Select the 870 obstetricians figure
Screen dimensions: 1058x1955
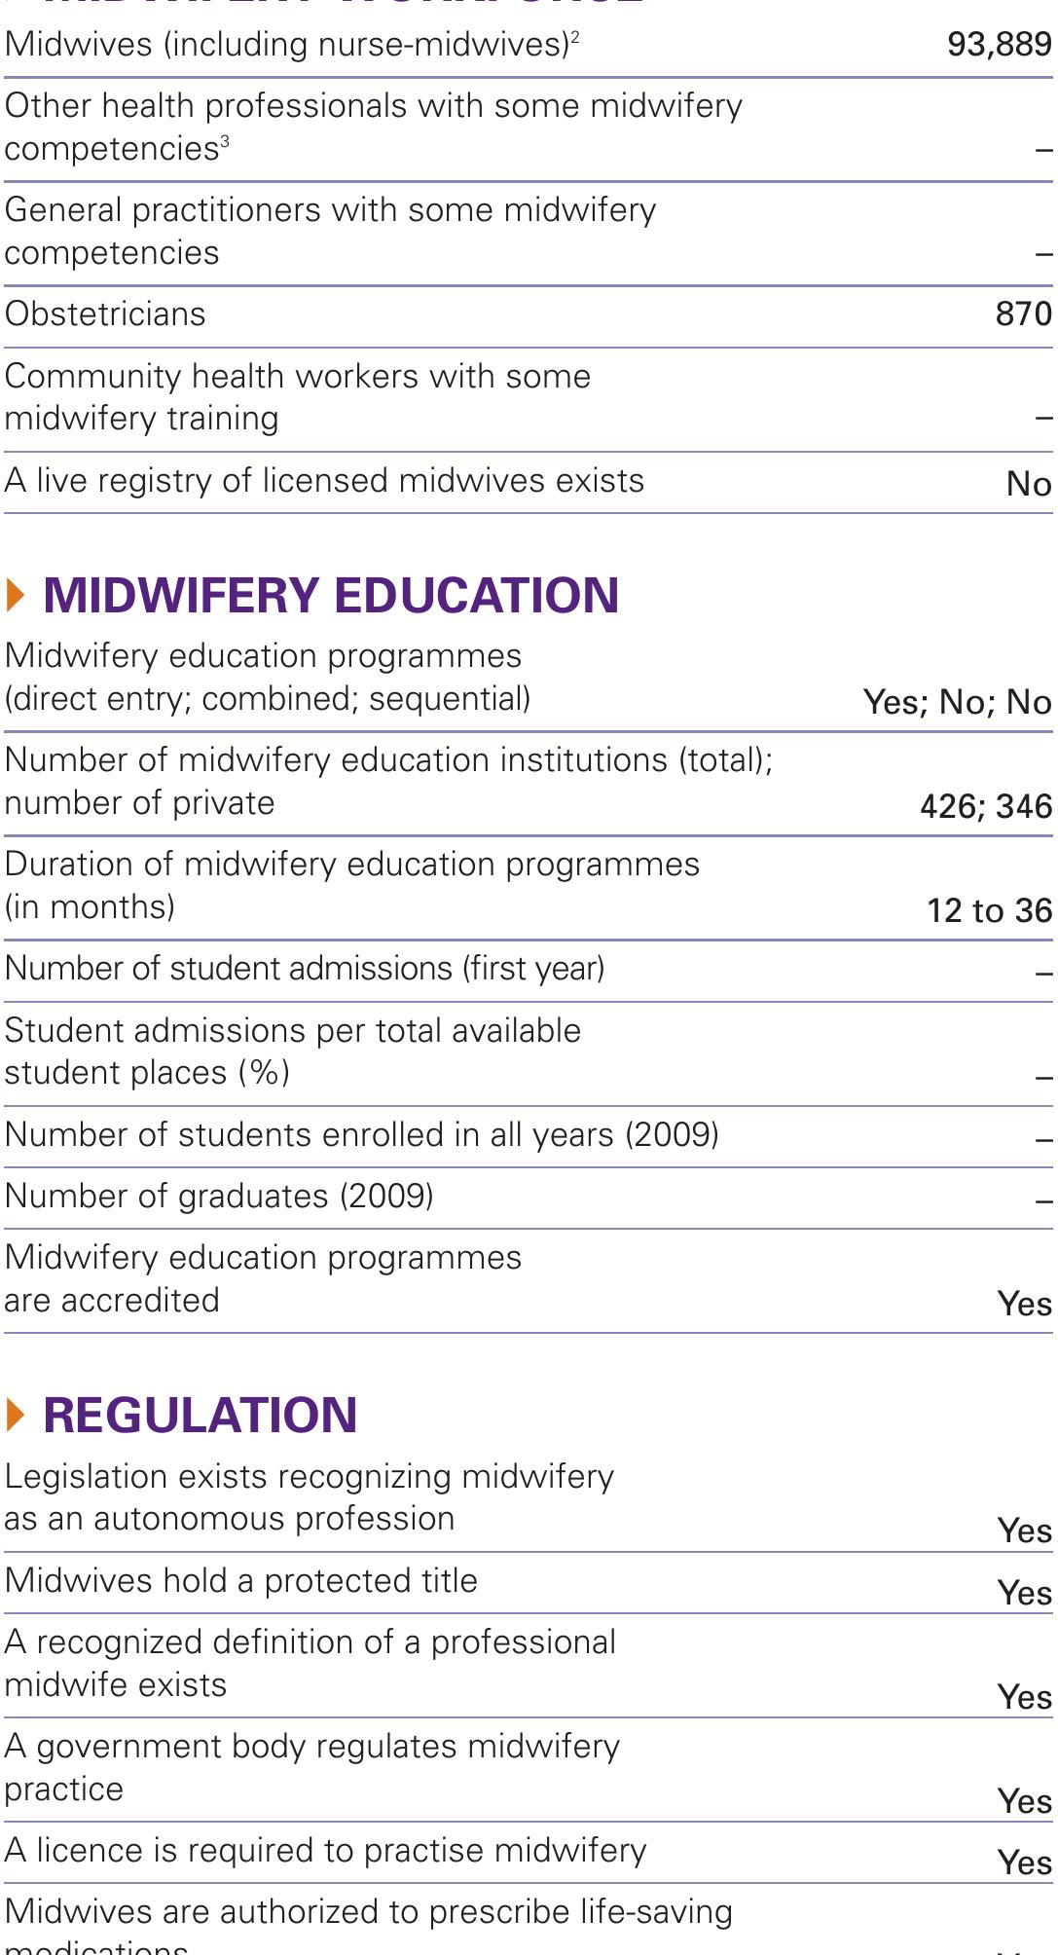(x=1023, y=314)
